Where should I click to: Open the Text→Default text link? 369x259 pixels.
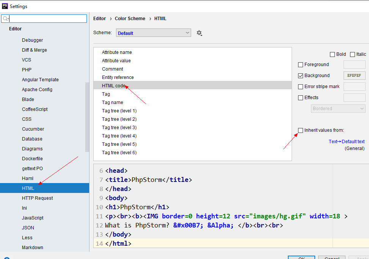pyautogui.click(x=346, y=142)
